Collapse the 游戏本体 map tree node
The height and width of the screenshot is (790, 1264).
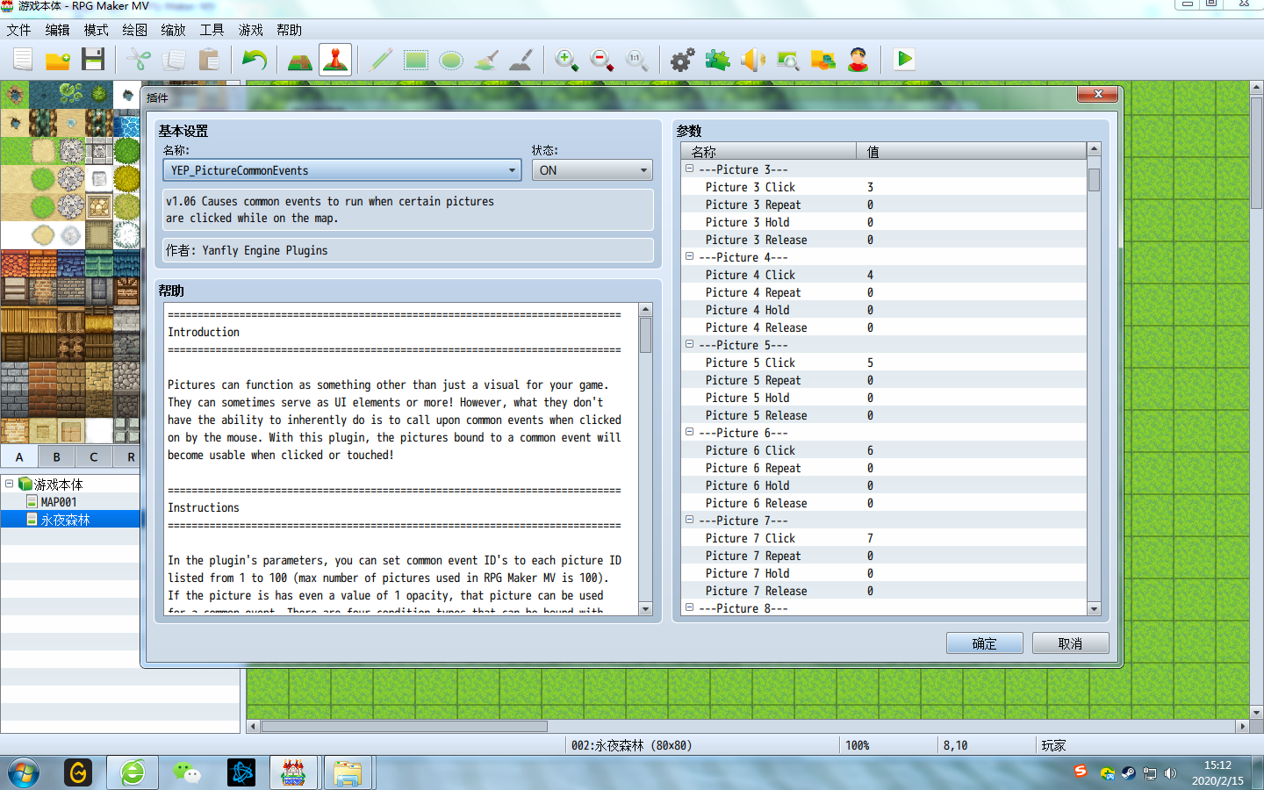pos(10,484)
